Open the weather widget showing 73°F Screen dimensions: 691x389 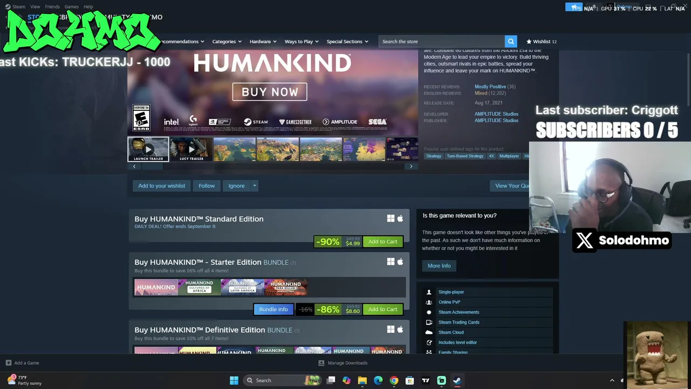click(x=25, y=380)
